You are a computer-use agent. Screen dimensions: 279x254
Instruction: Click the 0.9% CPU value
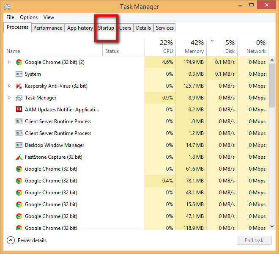tap(167, 98)
